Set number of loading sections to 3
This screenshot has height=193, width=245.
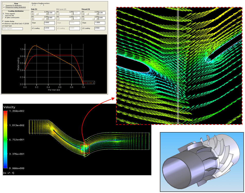pos(41,5)
